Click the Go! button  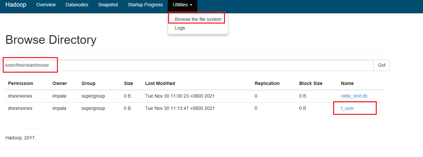[381, 65]
